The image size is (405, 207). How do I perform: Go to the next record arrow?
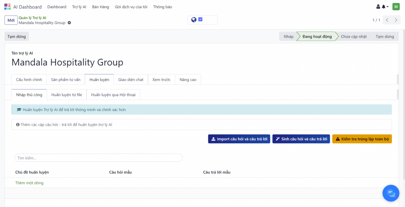pos(396,20)
